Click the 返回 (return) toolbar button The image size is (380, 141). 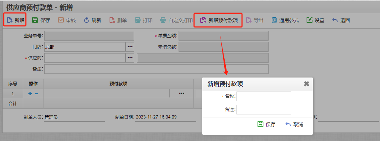(x=341, y=20)
